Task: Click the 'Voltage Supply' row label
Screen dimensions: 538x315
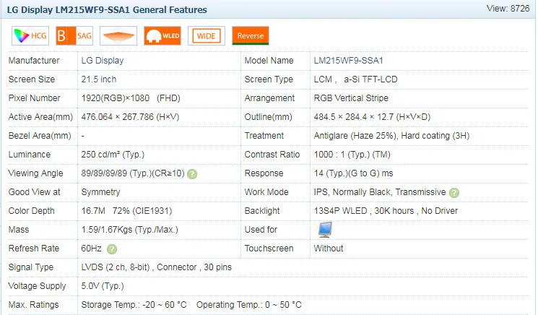Action: 37,286
